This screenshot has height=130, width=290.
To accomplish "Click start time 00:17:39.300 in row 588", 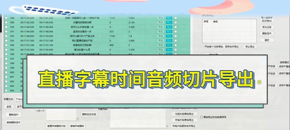I will 27,18.
